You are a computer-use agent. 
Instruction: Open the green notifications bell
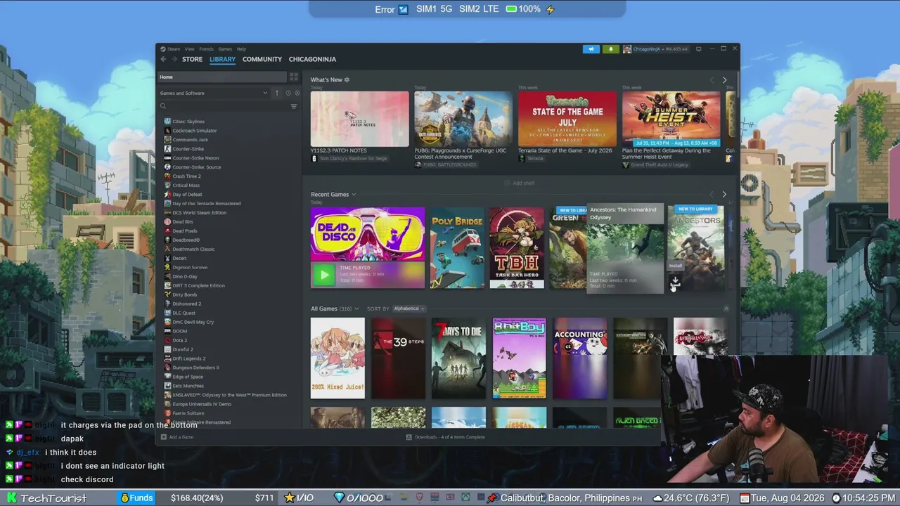click(x=610, y=49)
